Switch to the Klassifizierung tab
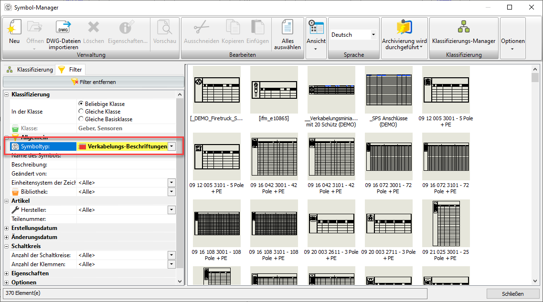This screenshot has width=543, height=302. [30, 70]
